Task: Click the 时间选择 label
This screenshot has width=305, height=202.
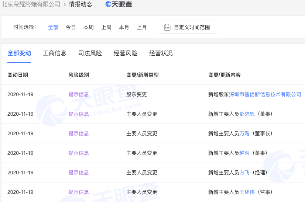Action: (25, 27)
